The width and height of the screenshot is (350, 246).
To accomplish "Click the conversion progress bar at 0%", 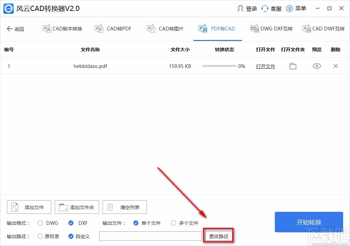I will pos(219,66).
